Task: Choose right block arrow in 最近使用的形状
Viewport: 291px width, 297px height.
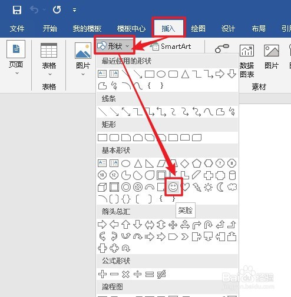Action: coord(220,74)
